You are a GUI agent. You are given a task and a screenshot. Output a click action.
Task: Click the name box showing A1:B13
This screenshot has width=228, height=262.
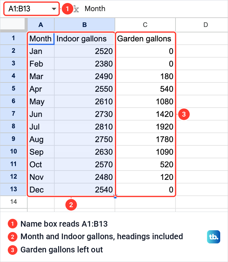point(31,9)
